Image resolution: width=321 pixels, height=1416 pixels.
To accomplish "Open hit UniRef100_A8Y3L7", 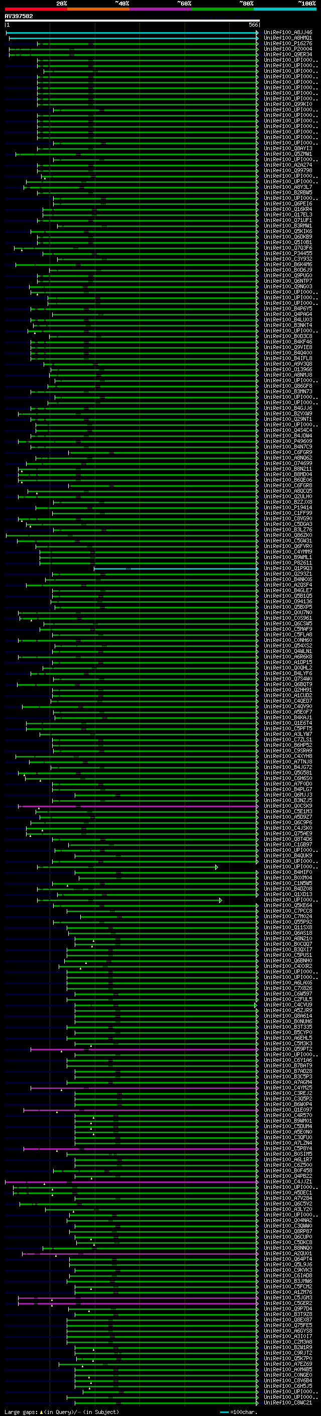I will (287, 187).
